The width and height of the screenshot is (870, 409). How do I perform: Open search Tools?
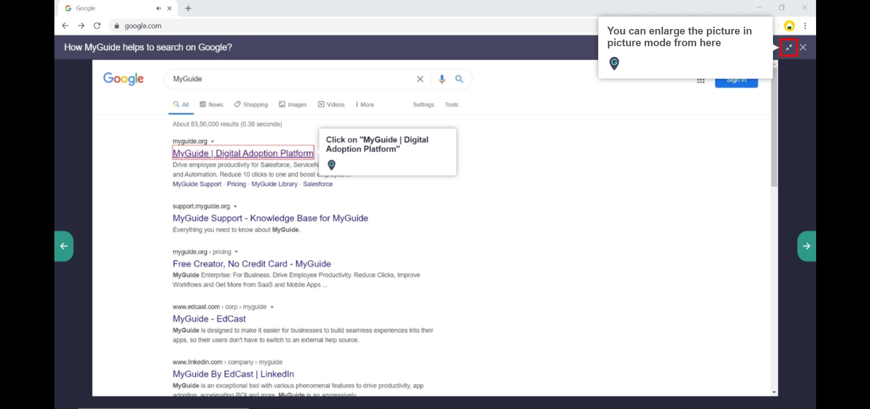[451, 105]
